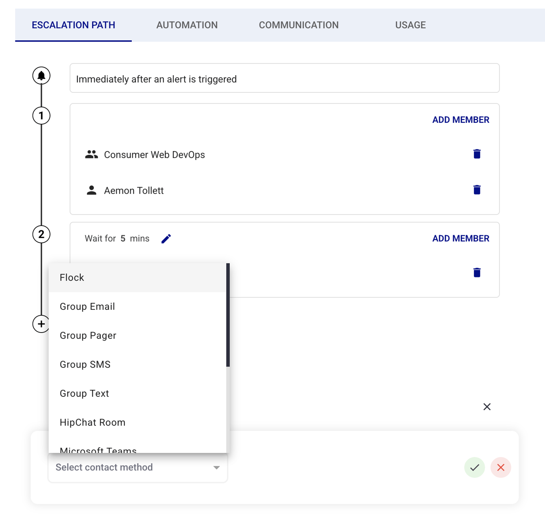This screenshot has height=514, width=545.
Task: Choose Flock from the contact method list
Action: point(72,278)
